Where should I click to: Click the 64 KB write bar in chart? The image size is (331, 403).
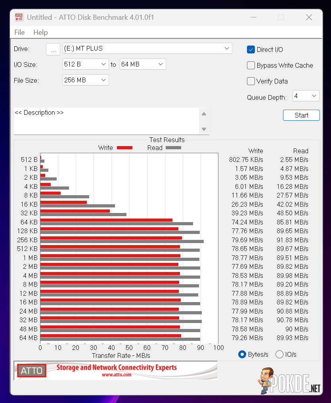tap(106, 220)
